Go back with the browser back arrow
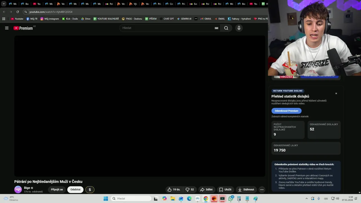The image size is (361, 203). [4, 12]
